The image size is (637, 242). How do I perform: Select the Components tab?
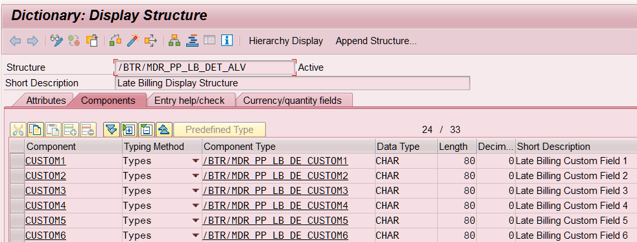click(x=108, y=101)
